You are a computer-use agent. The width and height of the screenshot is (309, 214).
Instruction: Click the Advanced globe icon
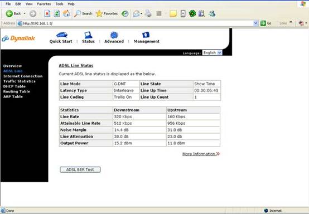click(114, 35)
